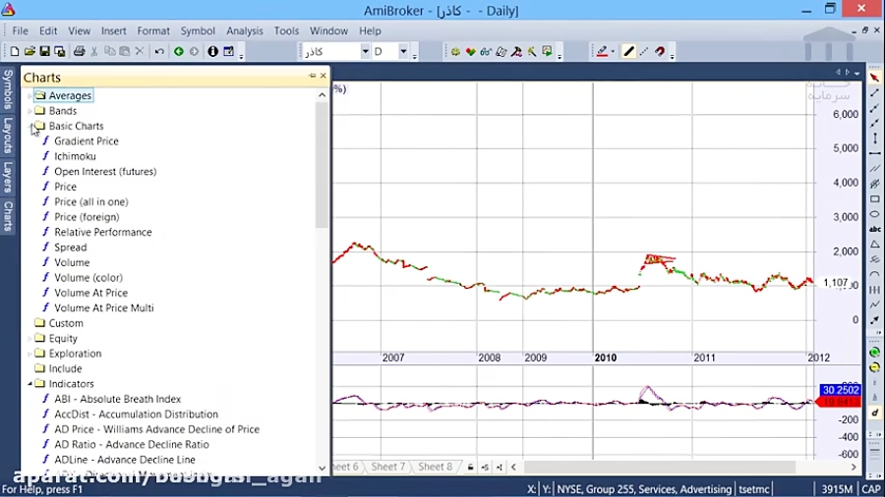Select the Rectangle drawing tool

click(x=874, y=199)
